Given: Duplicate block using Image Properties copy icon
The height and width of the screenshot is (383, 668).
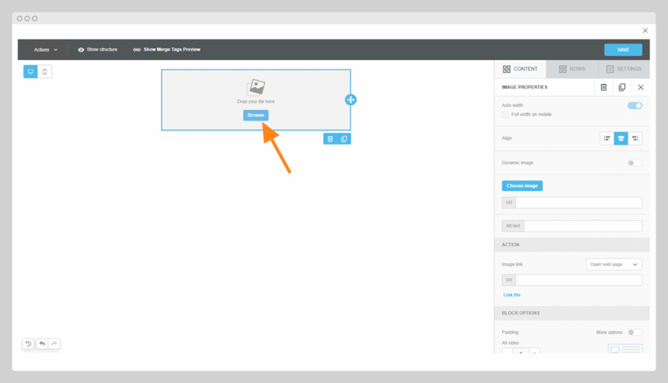Looking at the screenshot, I should pos(622,87).
